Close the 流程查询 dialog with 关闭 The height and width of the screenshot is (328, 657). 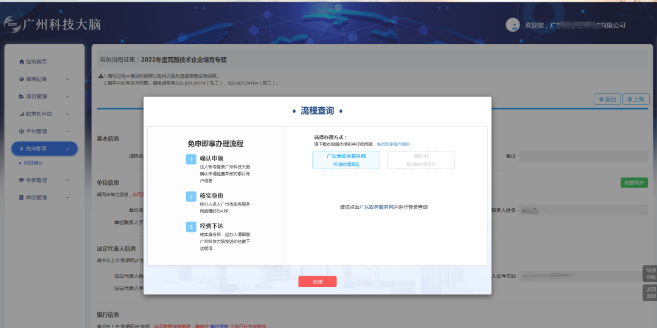pyautogui.click(x=317, y=282)
